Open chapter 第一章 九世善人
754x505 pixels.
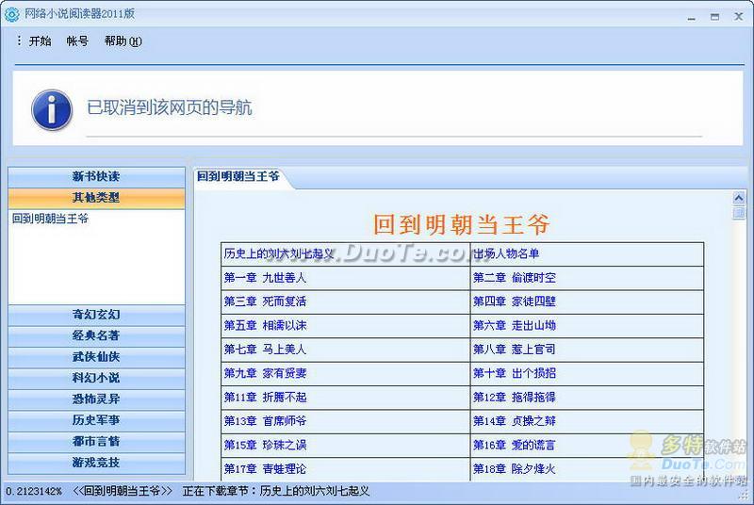(x=265, y=278)
